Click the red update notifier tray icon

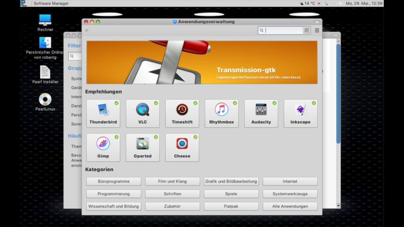(319, 3)
